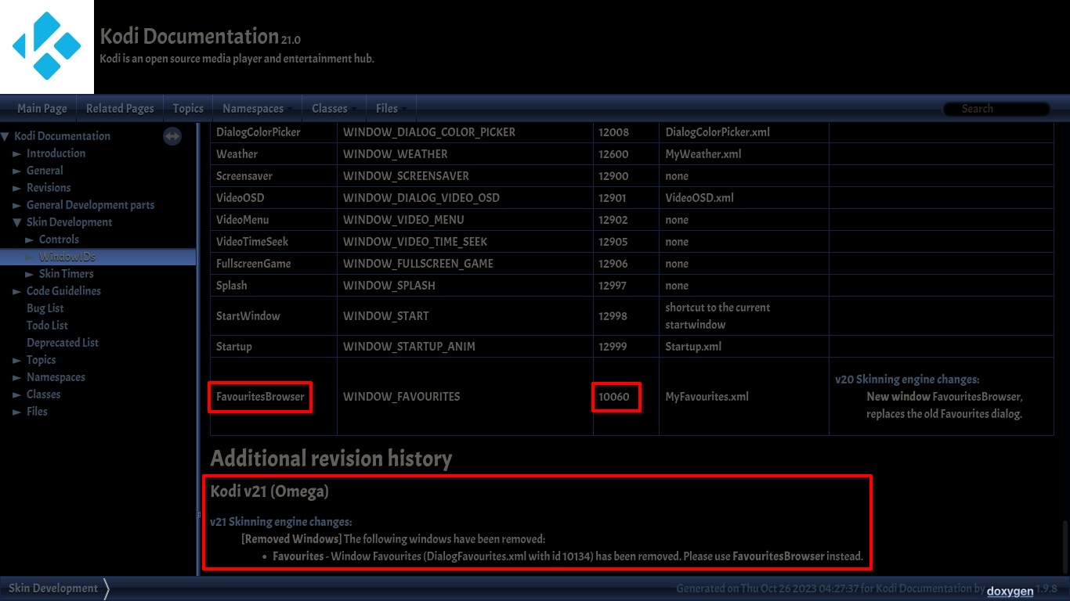The height and width of the screenshot is (601, 1070).
Task: Expand General Development parts node arrow
Action: click(17, 205)
